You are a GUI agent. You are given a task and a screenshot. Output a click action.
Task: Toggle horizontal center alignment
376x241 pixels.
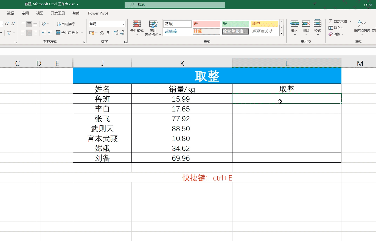tap(29, 33)
